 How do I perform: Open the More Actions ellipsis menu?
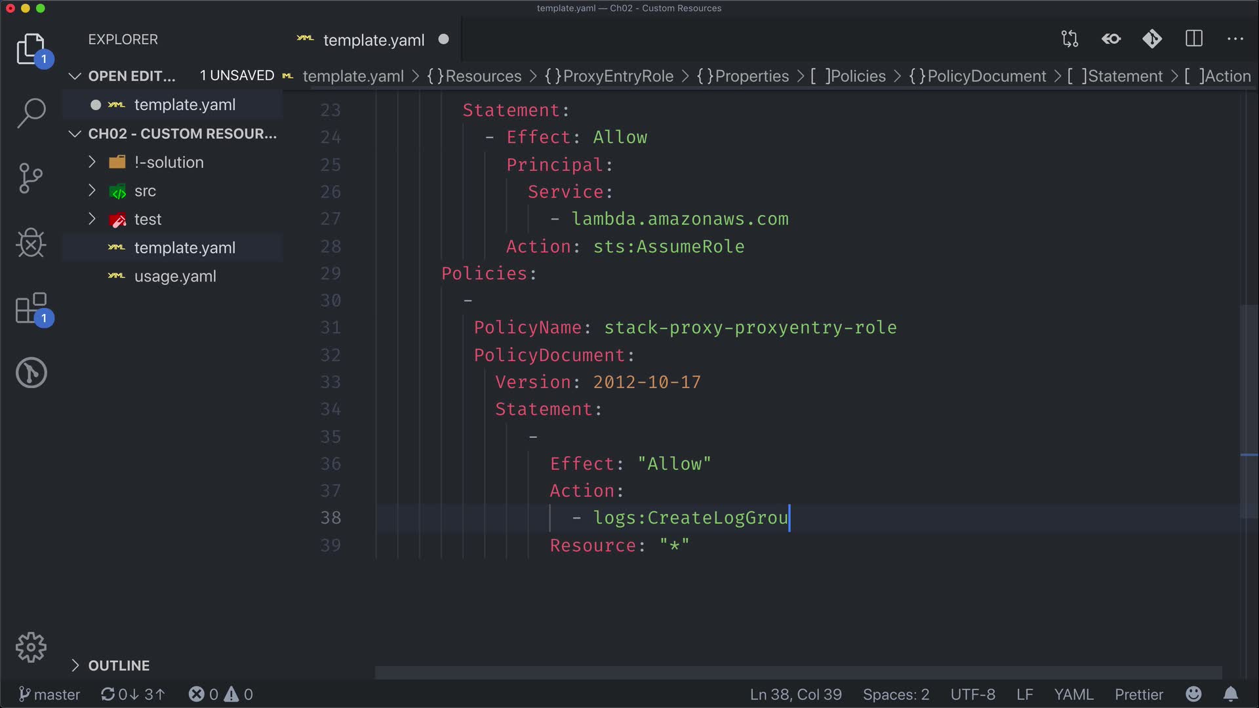click(x=1235, y=39)
